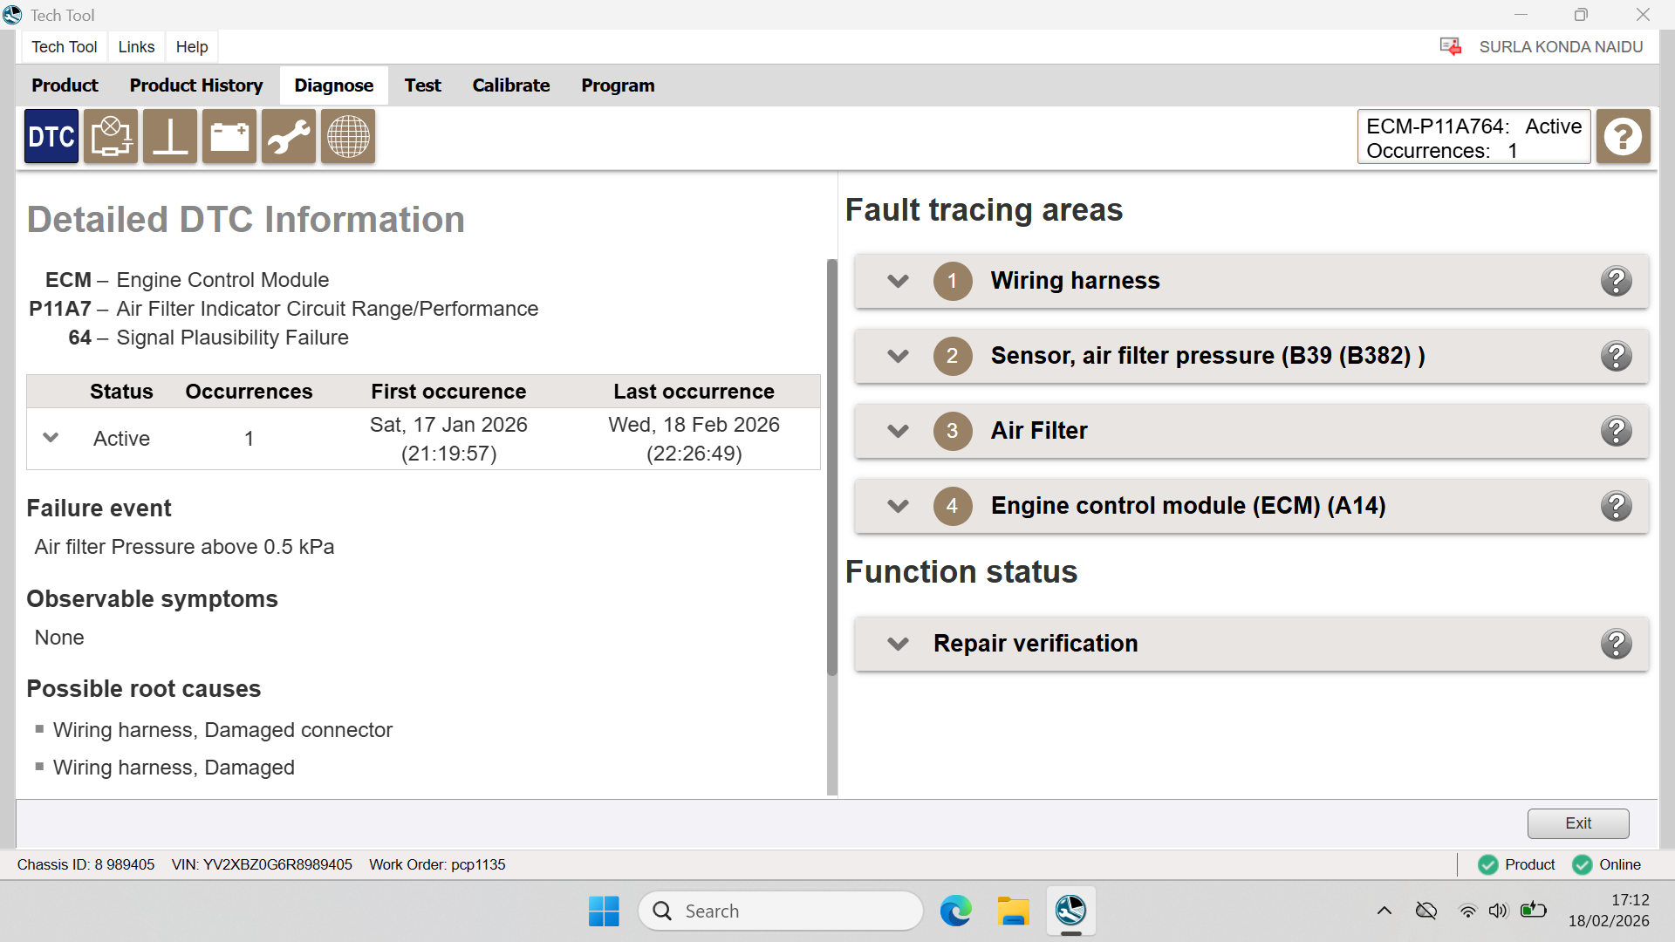The image size is (1675, 942).
Task: Expand Engine control module (ECM) section
Action: pyautogui.click(x=898, y=506)
